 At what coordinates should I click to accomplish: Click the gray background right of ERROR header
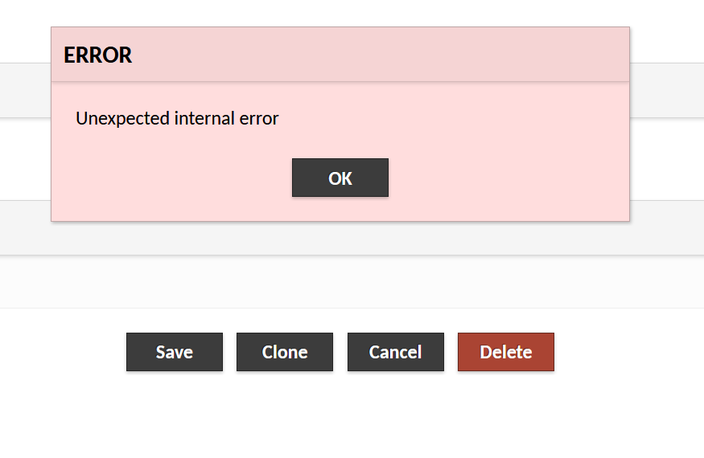[x=667, y=90]
